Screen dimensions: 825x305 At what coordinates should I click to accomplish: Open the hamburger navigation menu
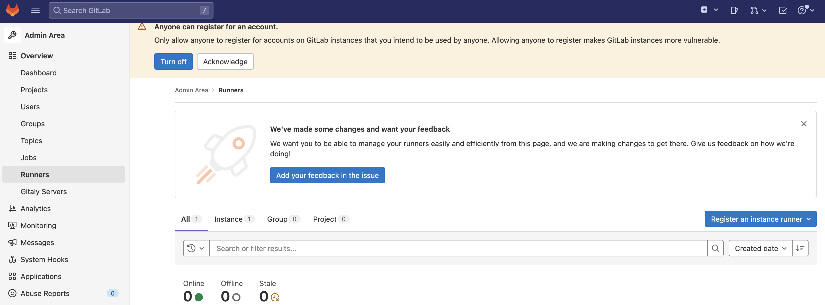35,10
